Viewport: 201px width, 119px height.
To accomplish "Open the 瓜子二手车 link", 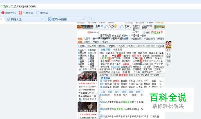I will click(115, 64).
